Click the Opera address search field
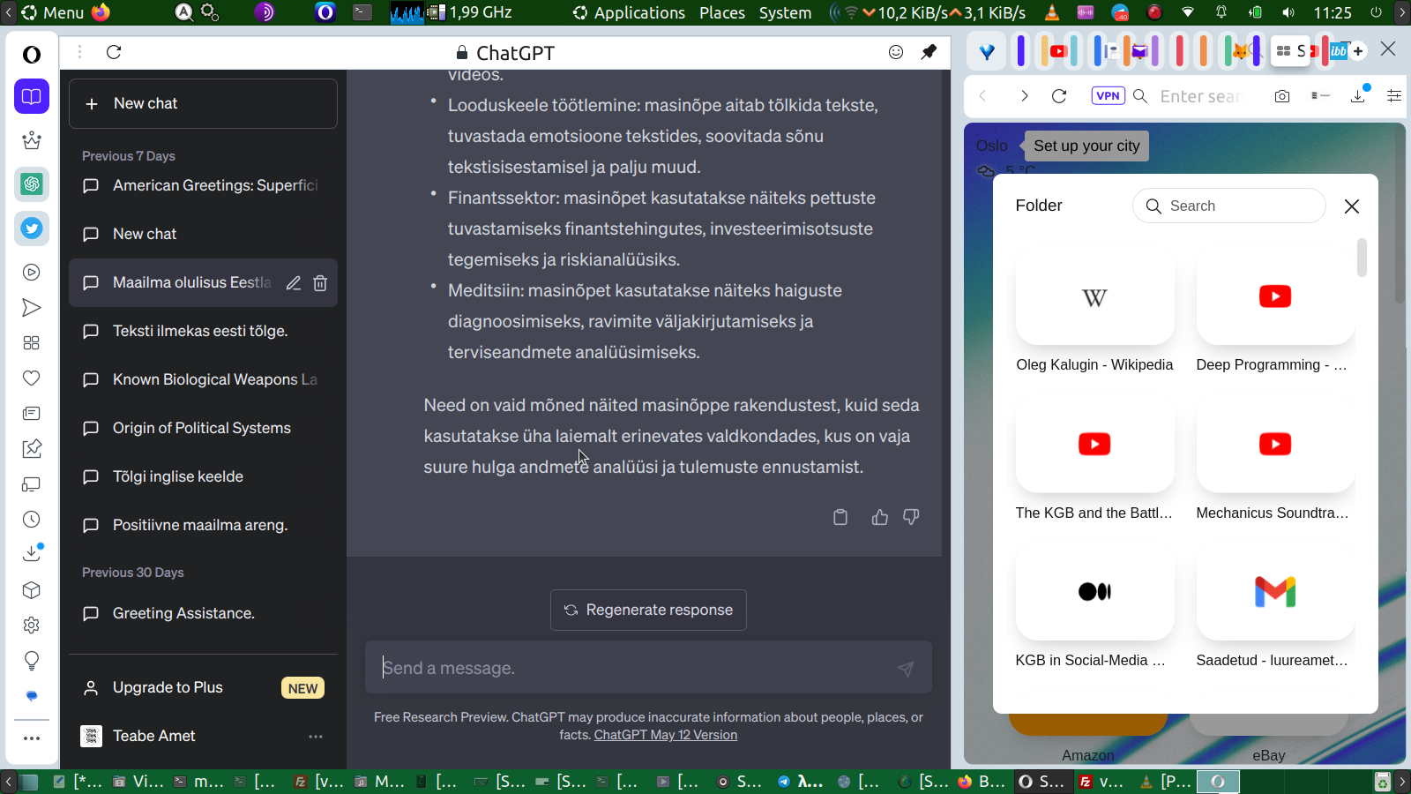The image size is (1411, 794). (1203, 96)
